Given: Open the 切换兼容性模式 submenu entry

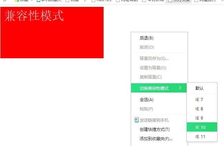Looking at the screenshot, I should tap(159, 88).
